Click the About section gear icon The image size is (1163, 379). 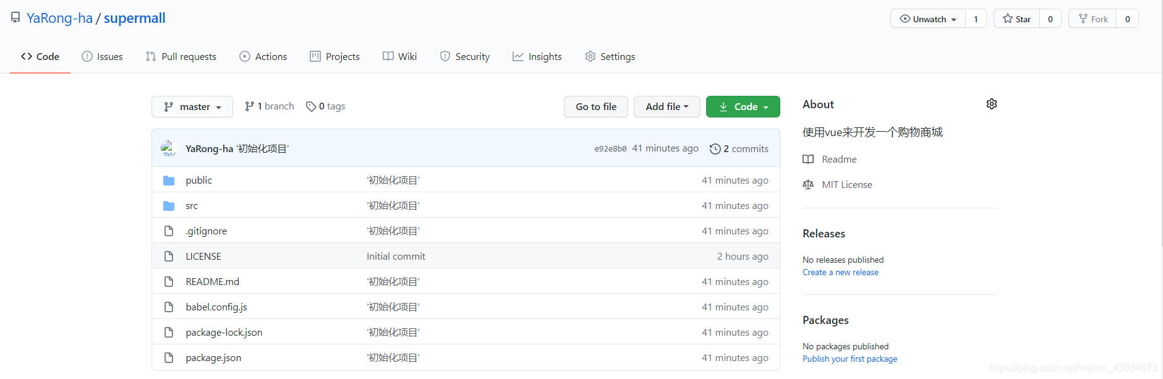pos(992,104)
